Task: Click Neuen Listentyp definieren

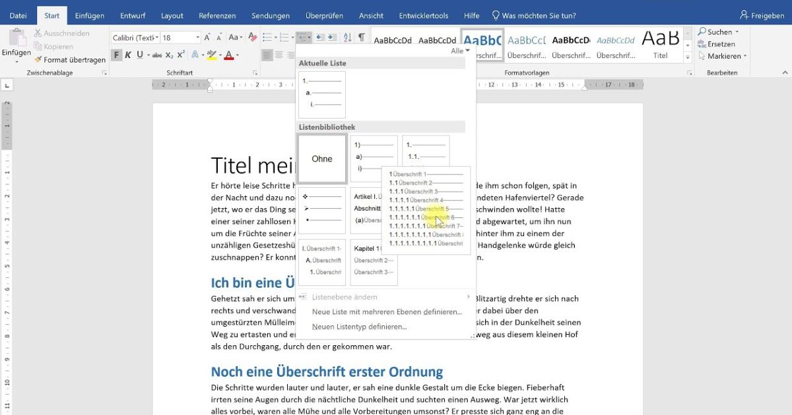Action: click(x=359, y=326)
